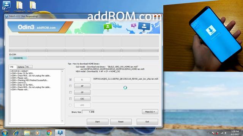Click the AP file path field
The width and height of the screenshot is (243, 136).
tap(126, 86)
